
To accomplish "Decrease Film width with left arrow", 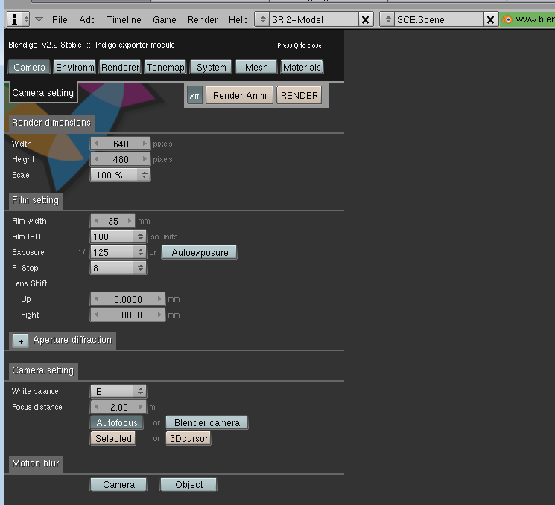I will click(96, 221).
